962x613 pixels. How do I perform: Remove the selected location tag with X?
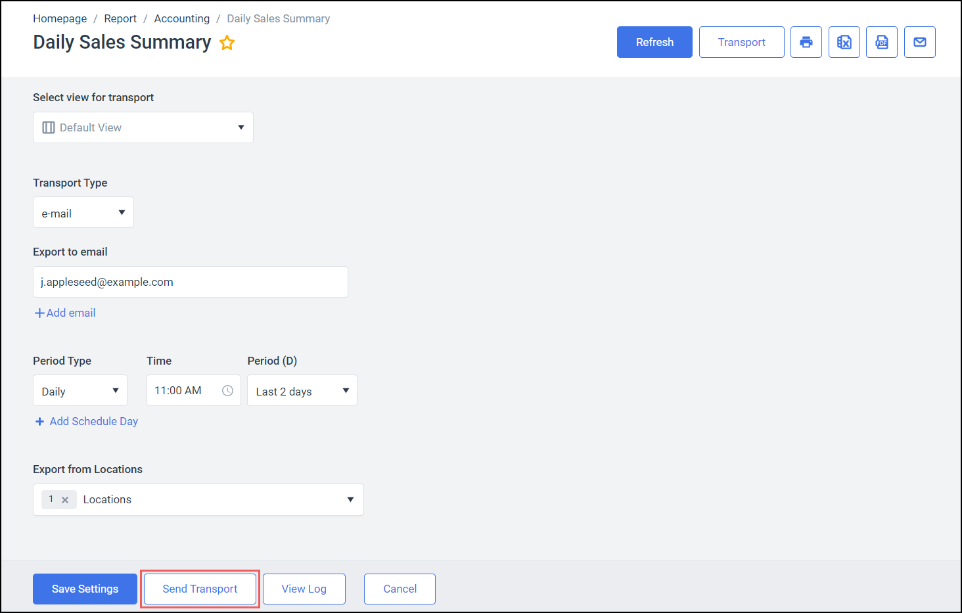65,500
